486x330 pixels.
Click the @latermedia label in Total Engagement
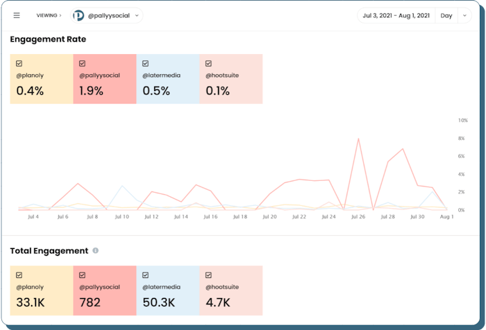coord(161,287)
